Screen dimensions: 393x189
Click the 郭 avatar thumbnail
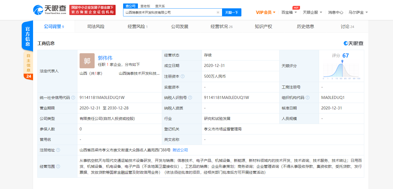[87, 61]
